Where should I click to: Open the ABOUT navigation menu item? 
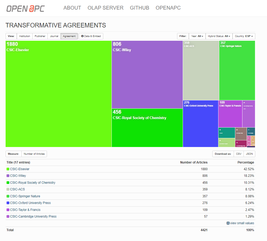pos(72,8)
